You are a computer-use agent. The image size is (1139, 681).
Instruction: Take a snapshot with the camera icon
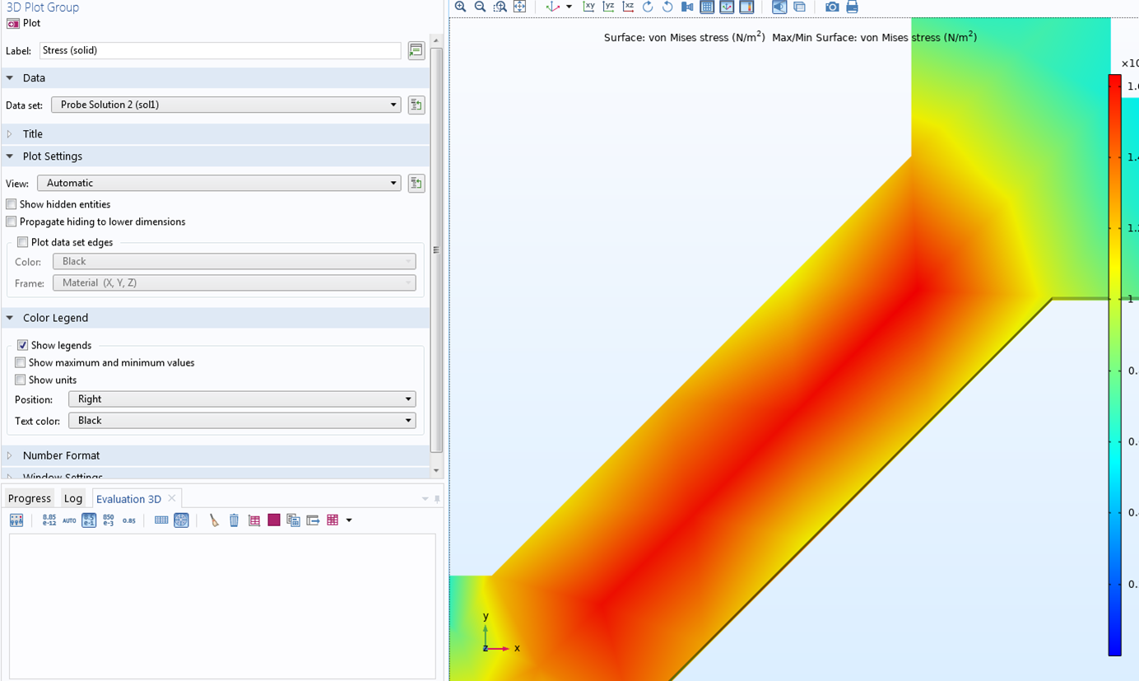coord(832,7)
